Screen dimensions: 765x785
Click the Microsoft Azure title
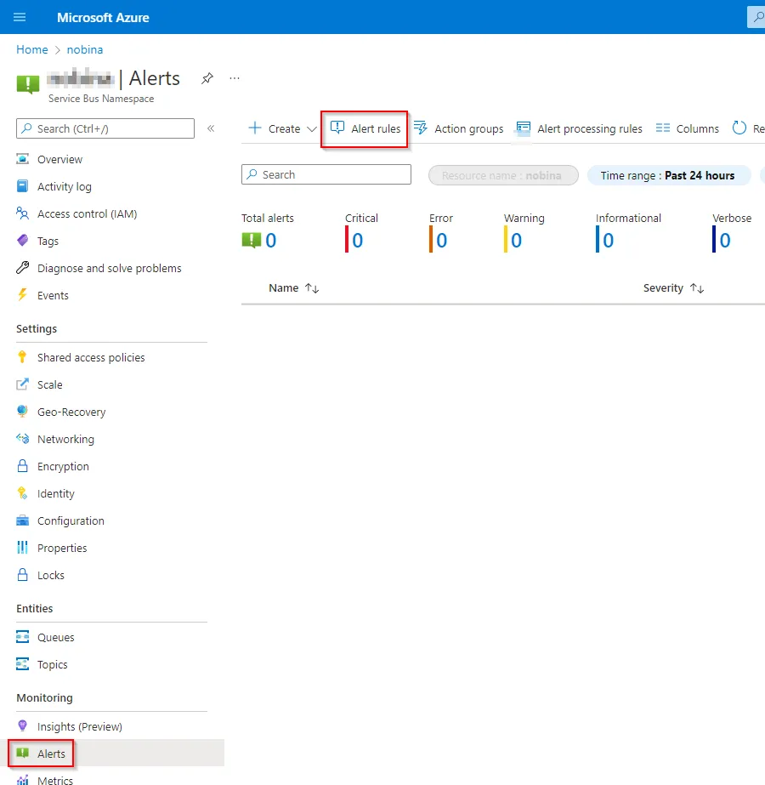[103, 18]
